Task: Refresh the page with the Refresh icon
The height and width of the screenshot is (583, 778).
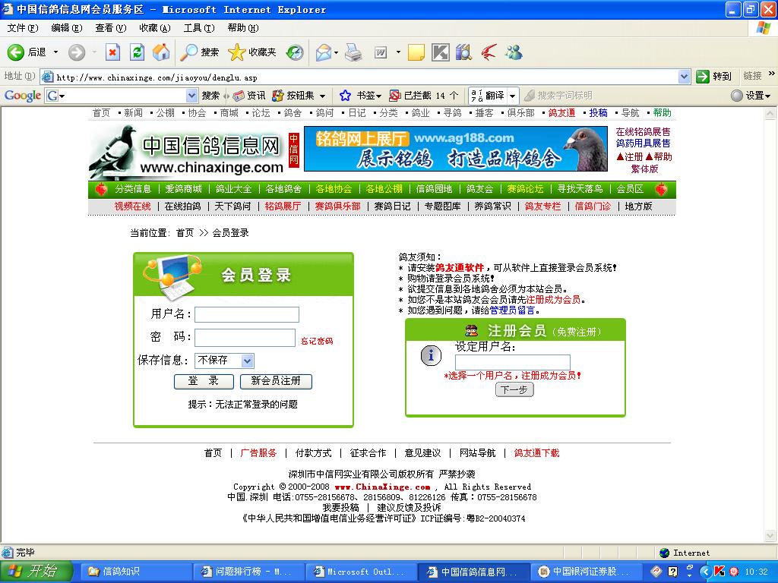Action: point(137,52)
